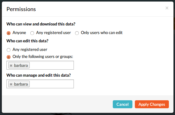Cancel the permission changes
Image resolution: width=175 pixels, height=115 pixels.
pos(123,104)
